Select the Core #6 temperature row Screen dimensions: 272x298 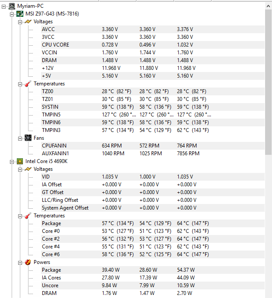click(153, 254)
